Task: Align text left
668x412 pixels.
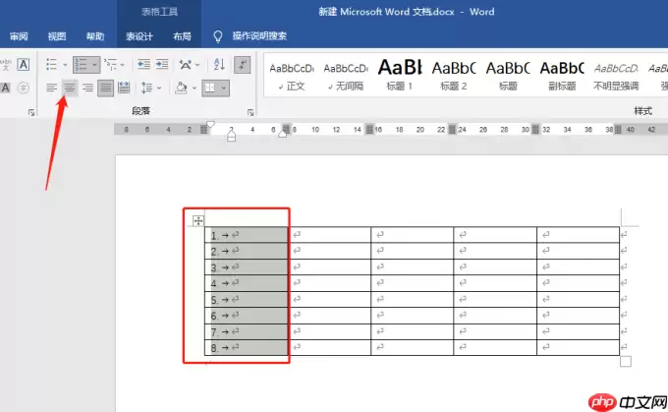Action: pyautogui.click(x=51, y=88)
